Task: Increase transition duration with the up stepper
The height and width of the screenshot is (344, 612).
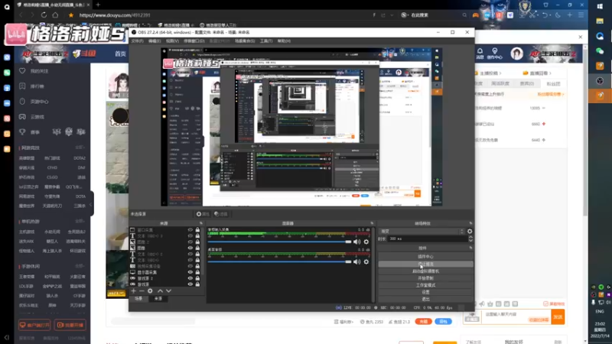Action: pos(470,237)
